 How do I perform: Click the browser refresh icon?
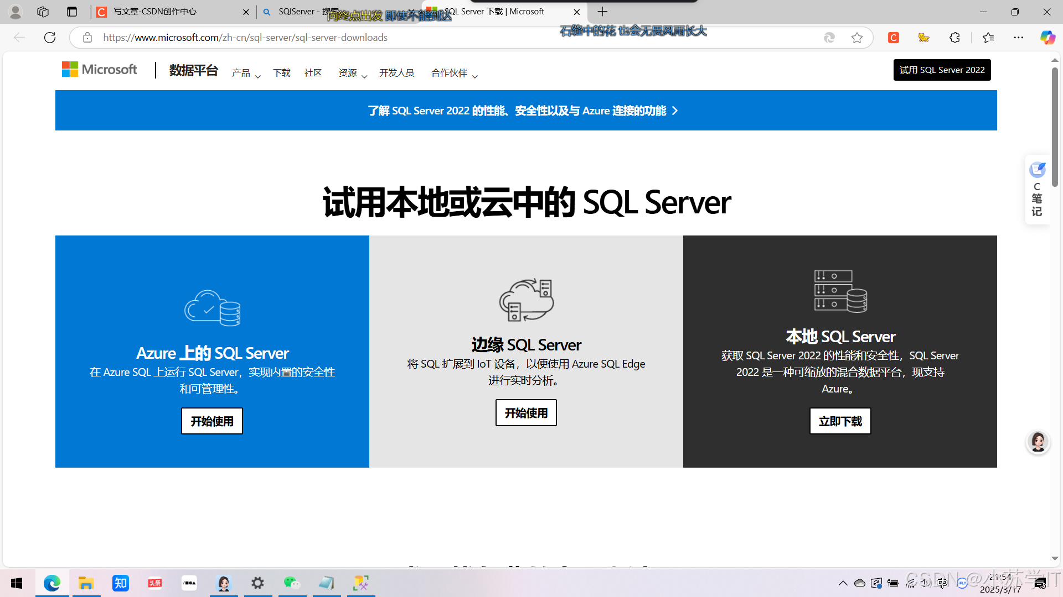pyautogui.click(x=50, y=38)
